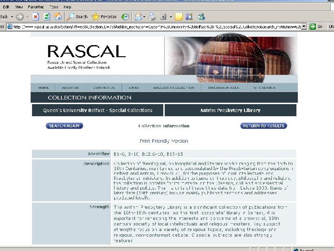Open the Tools menu
334x251 pixels.
pyautogui.click(x=54, y=7)
